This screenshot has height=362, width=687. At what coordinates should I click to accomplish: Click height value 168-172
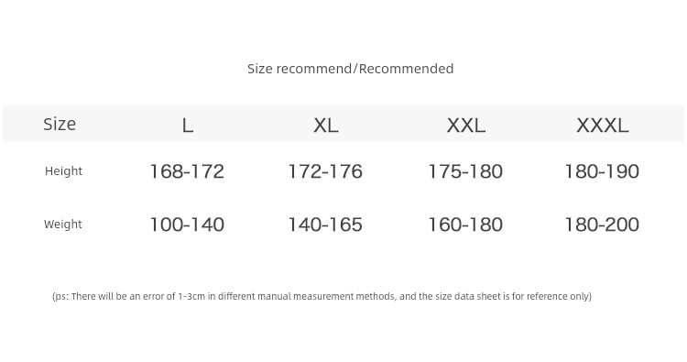click(x=187, y=171)
